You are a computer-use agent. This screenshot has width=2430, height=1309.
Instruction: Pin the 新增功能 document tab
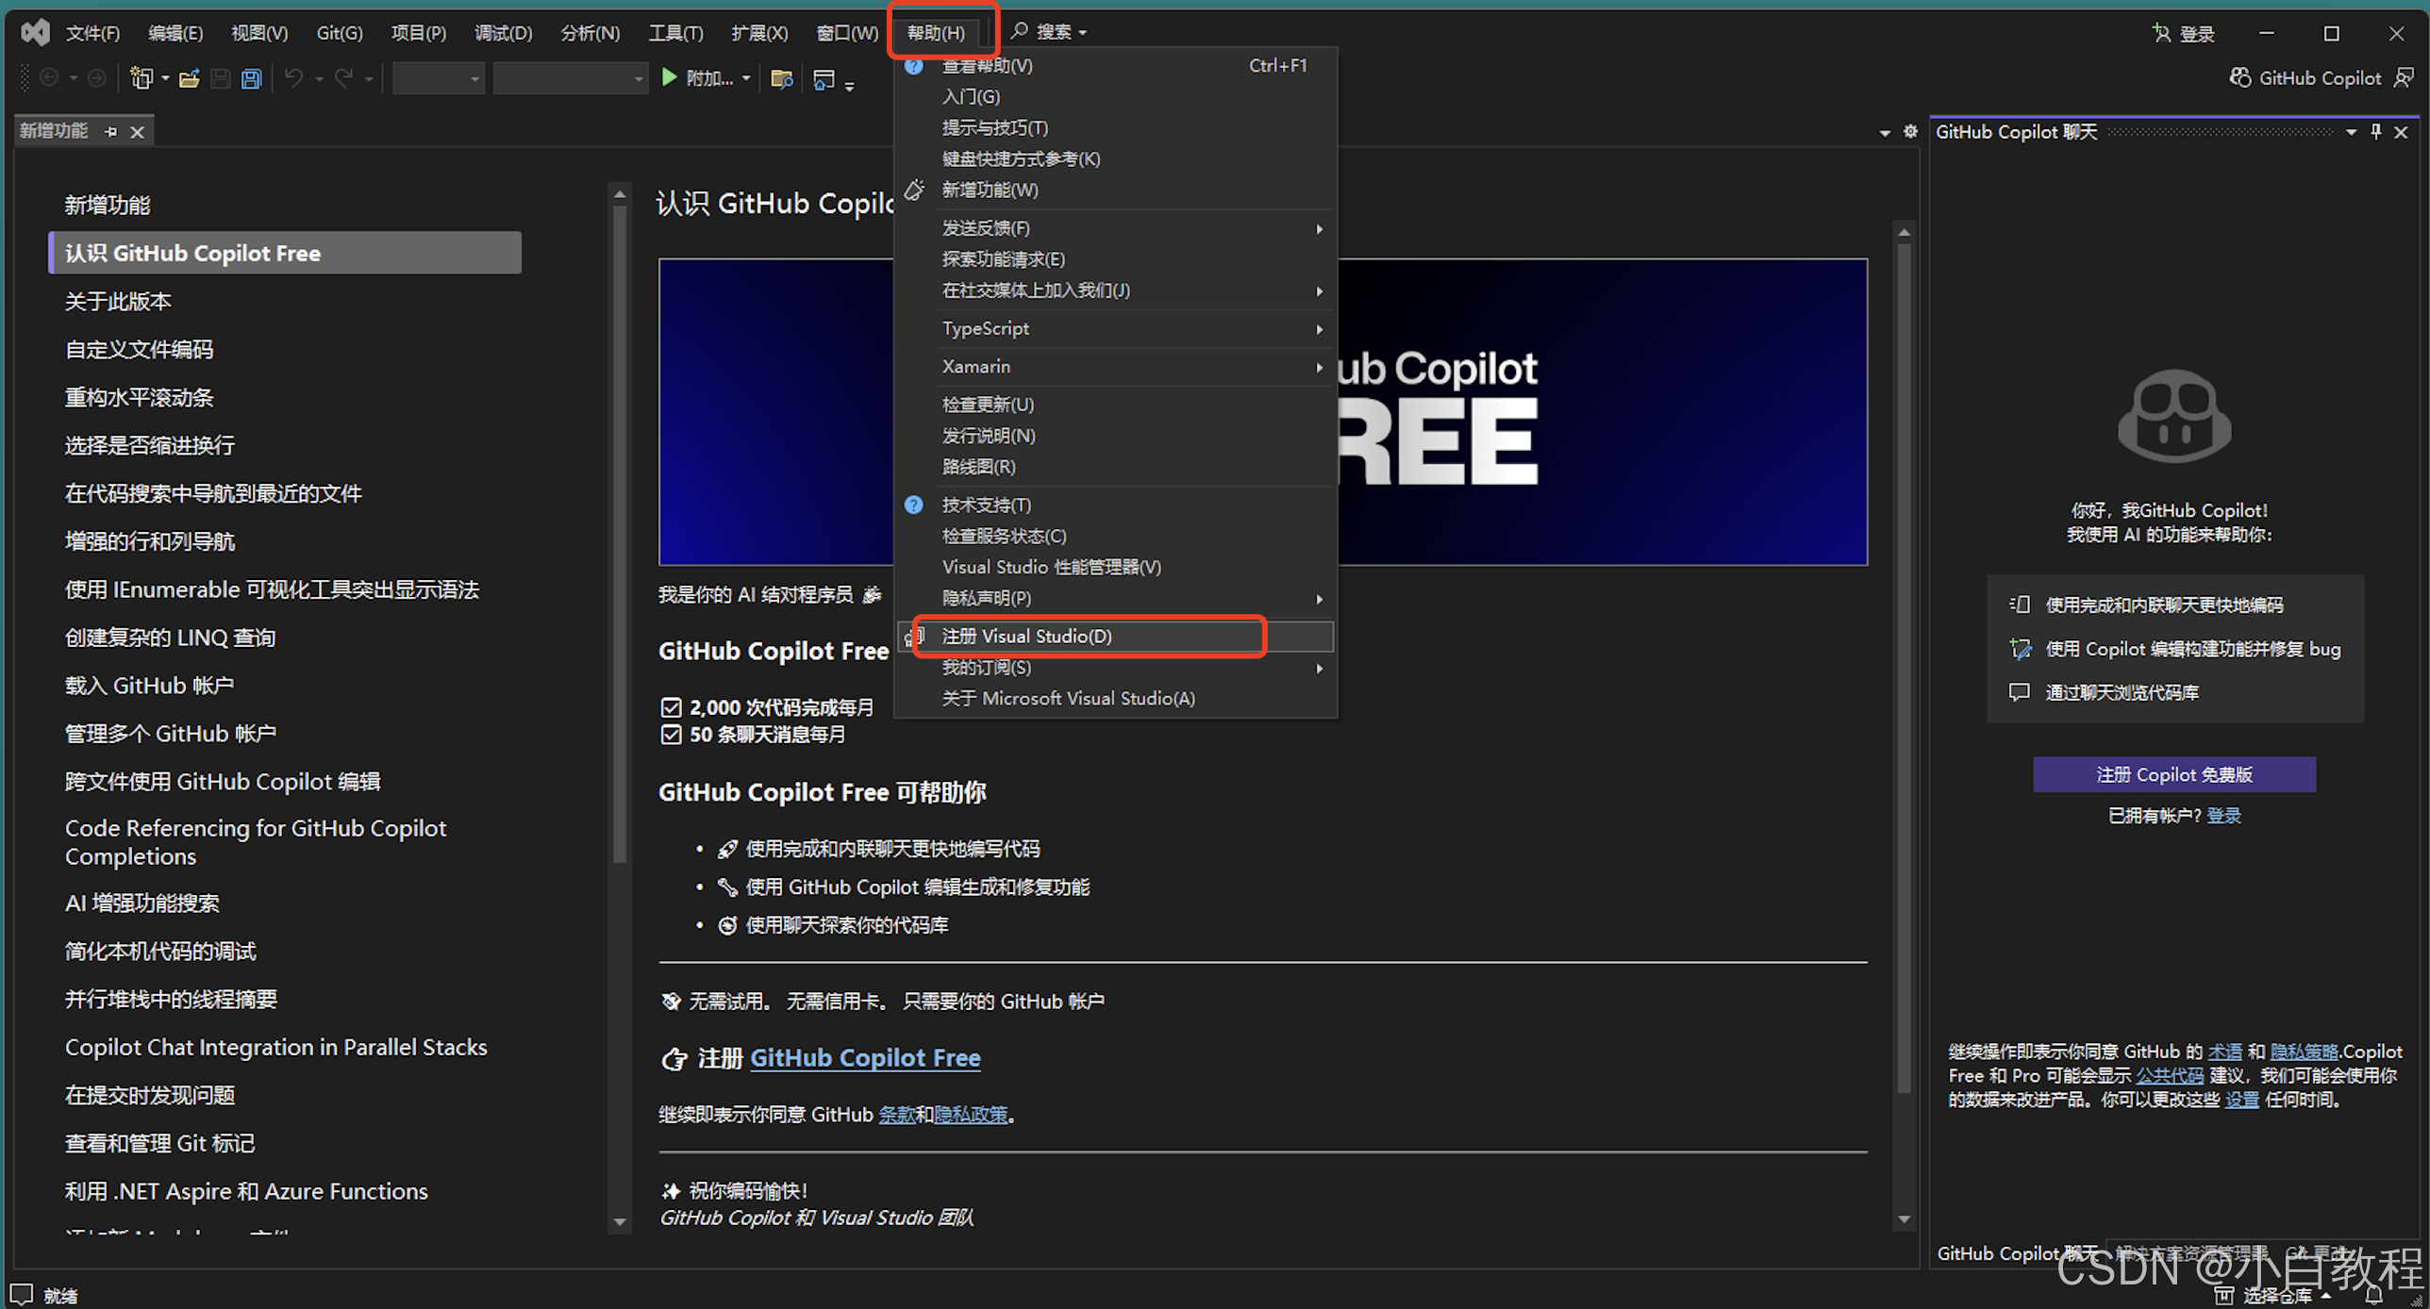coord(110,131)
